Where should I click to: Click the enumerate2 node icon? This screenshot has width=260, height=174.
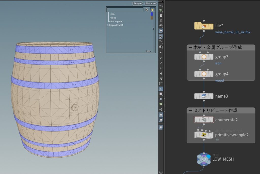(204, 120)
